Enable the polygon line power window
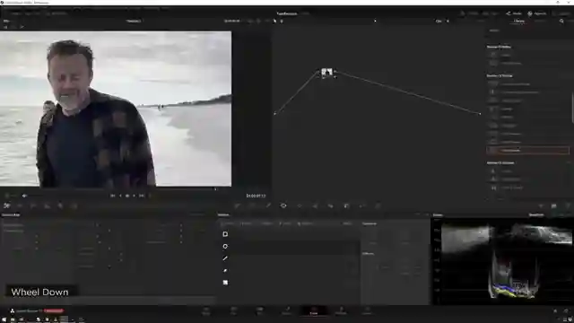Viewport: 574px width, 323px height. [225, 258]
